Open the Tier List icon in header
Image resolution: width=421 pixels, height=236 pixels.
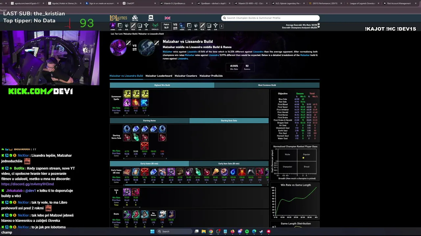[135, 18]
